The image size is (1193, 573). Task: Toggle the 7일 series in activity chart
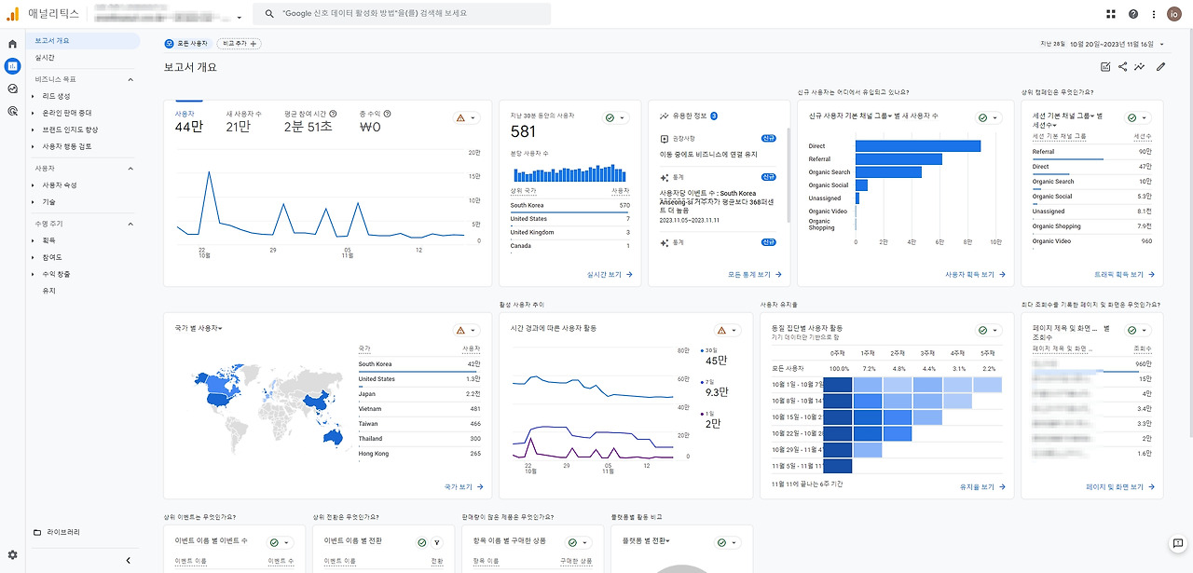(716, 388)
